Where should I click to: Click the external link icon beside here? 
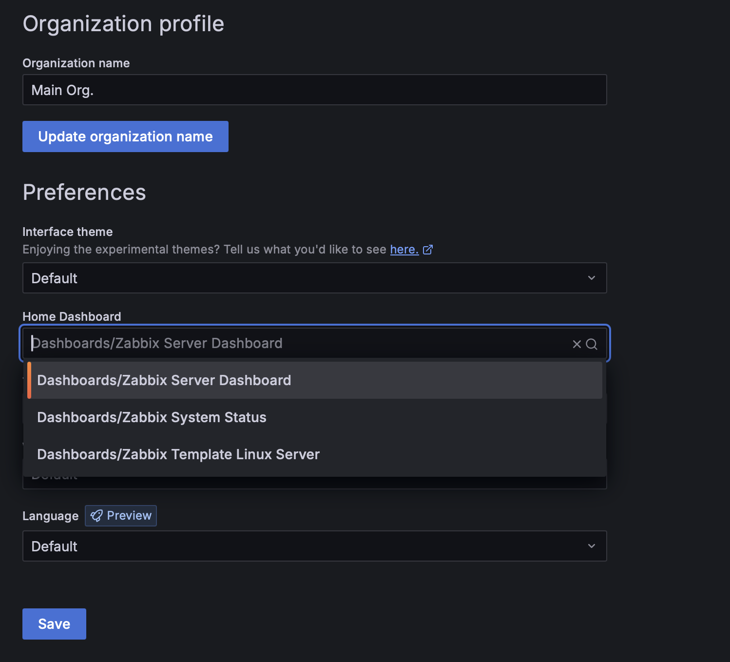pyautogui.click(x=428, y=250)
